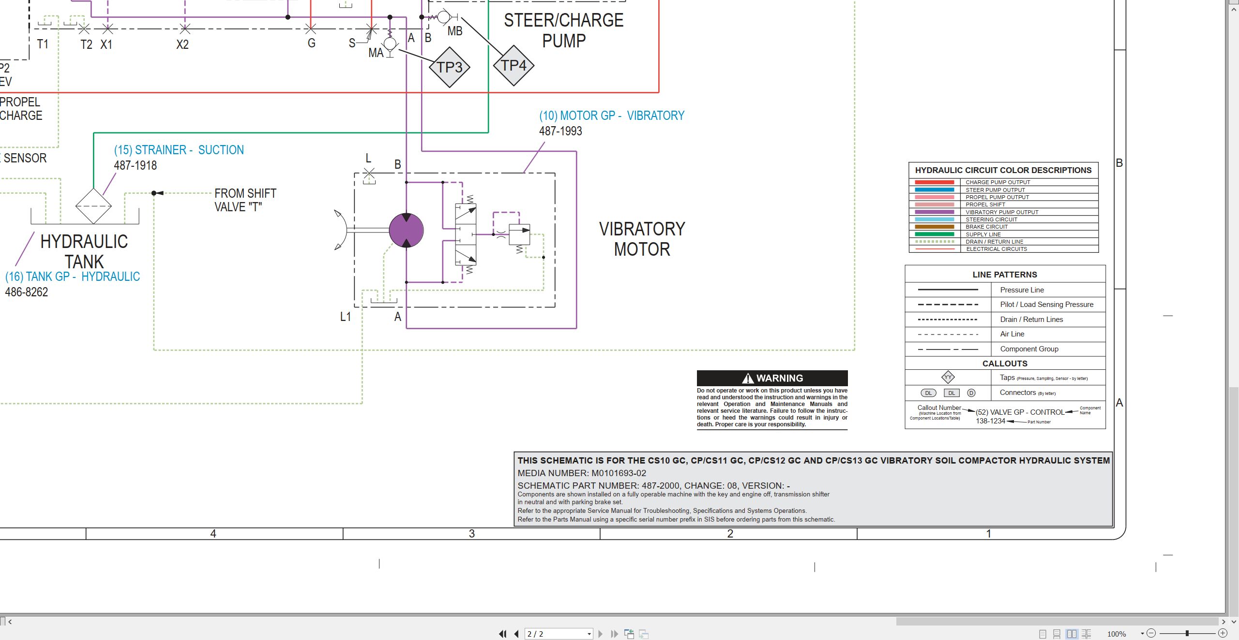The height and width of the screenshot is (640, 1239).
Task: Click part number 487-1993
Action: click(x=560, y=131)
